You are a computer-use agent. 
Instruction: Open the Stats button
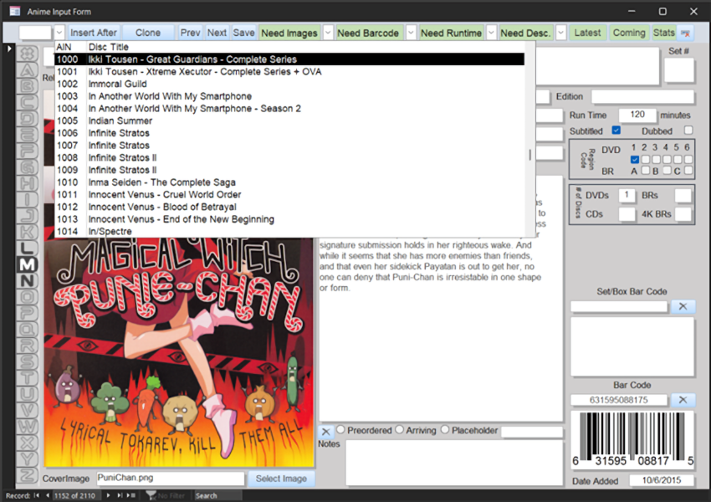pos(664,33)
